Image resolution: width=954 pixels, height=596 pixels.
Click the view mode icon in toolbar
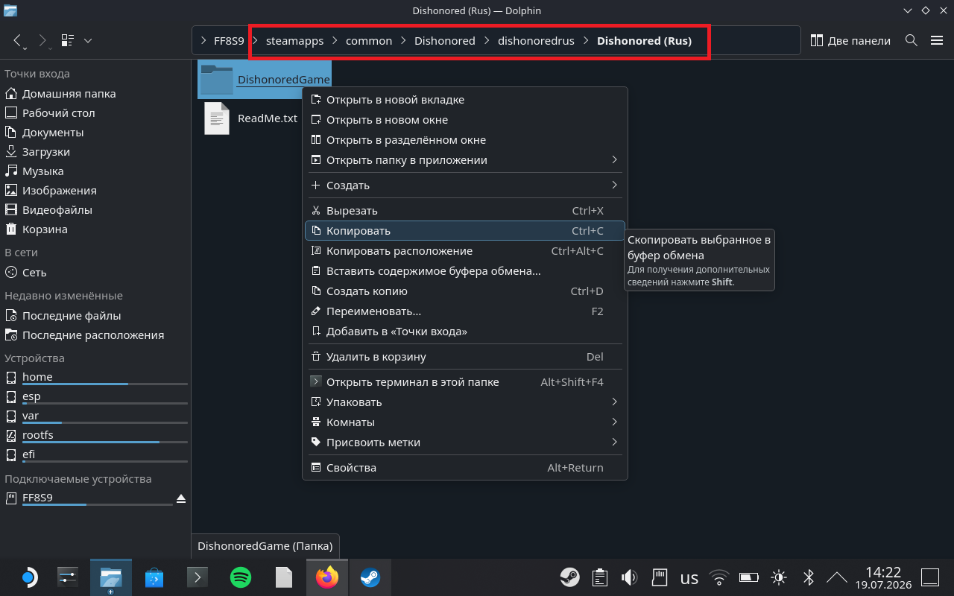click(x=68, y=40)
